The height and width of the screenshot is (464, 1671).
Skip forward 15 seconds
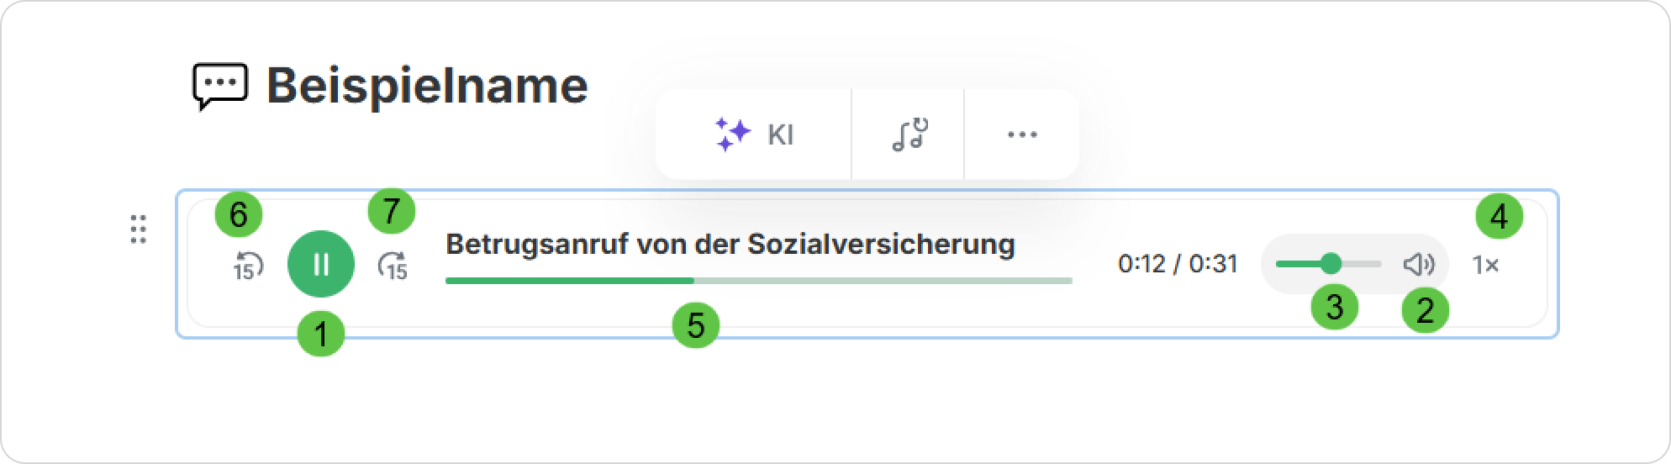(393, 265)
